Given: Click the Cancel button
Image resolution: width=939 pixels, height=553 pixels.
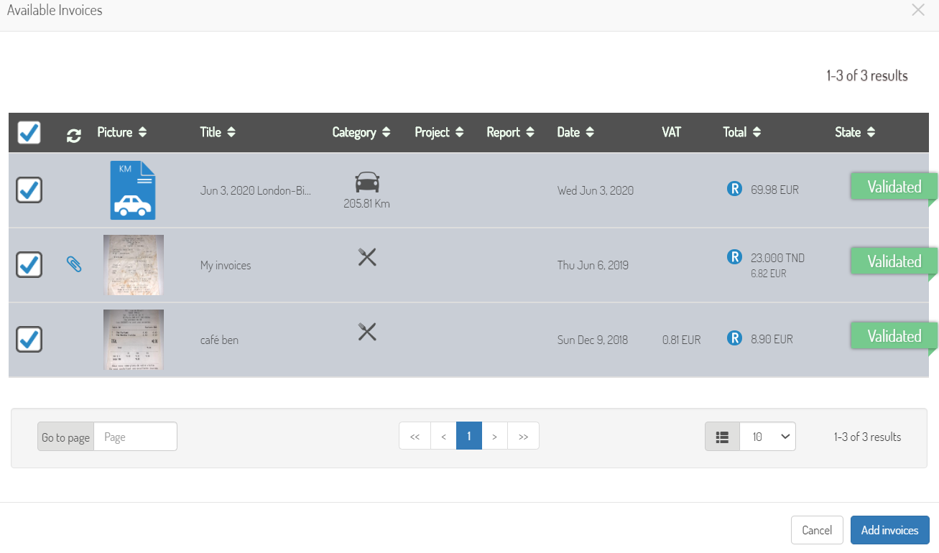Looking at the screenshot, I should pos(817,530).
